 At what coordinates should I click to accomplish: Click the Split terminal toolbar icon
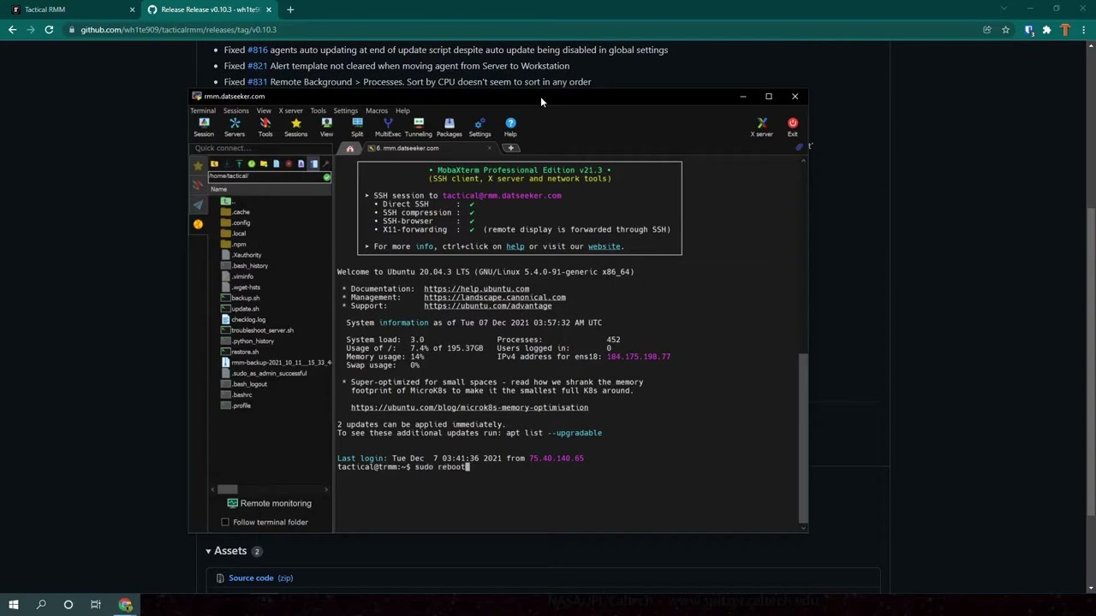coord(357,127)
